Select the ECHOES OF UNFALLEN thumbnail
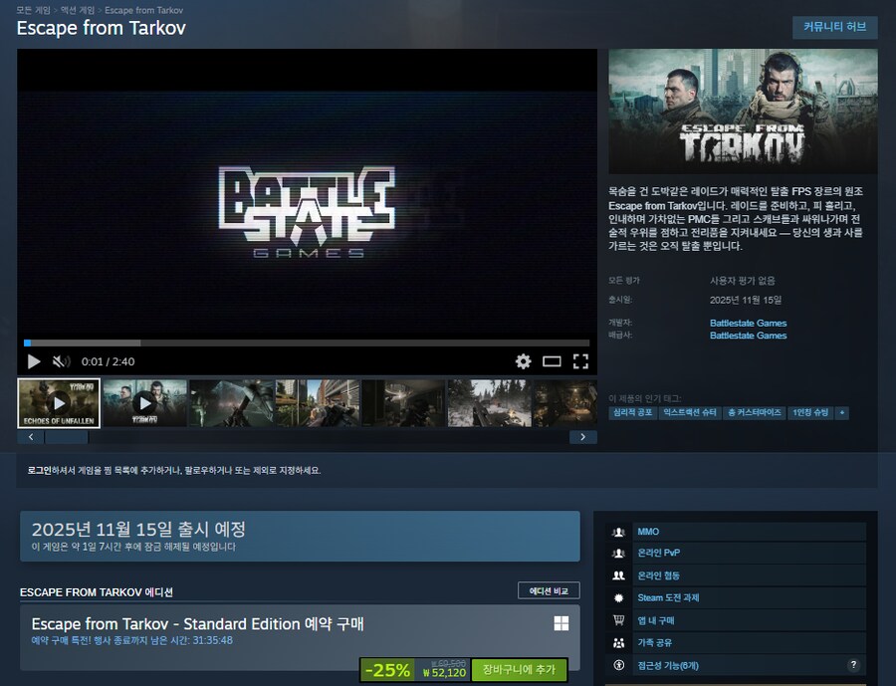This screenshot has width=896, height=686. (58, 402)
